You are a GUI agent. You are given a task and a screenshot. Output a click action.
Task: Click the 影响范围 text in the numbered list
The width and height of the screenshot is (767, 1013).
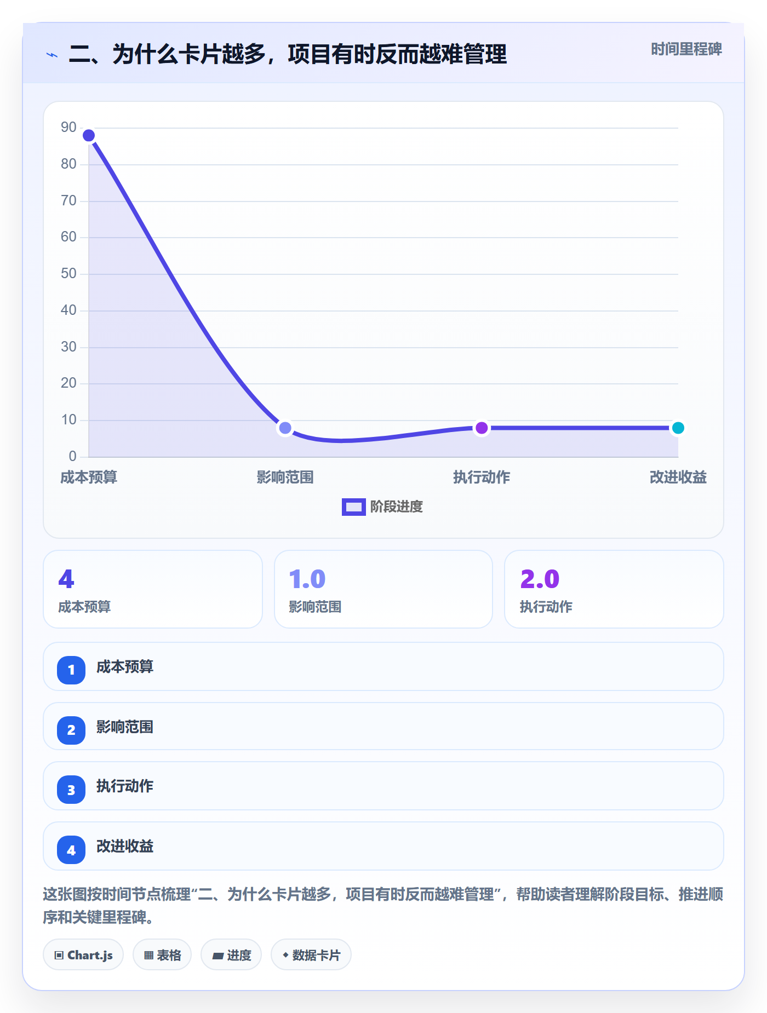point(125,727)
